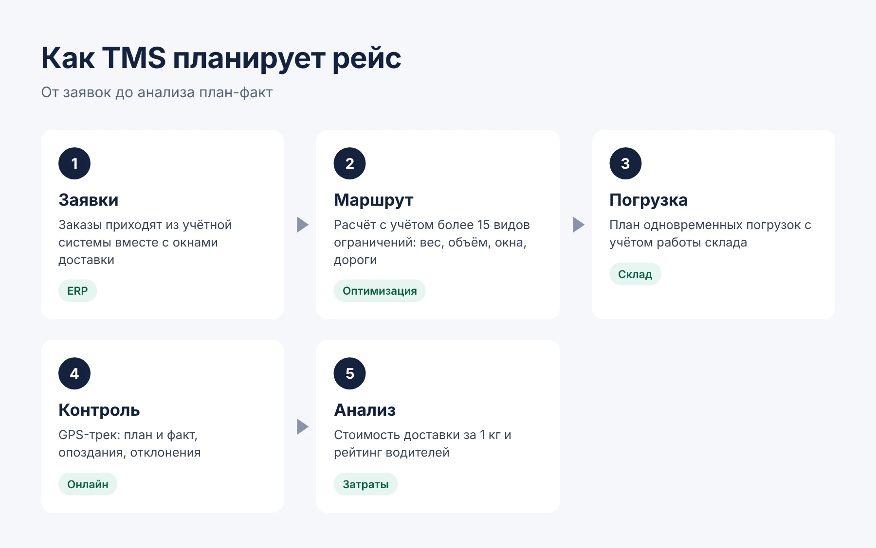Click the arrow between Маршрут and Погрузка
Screen dimensions: 876x548
[579, 225]
